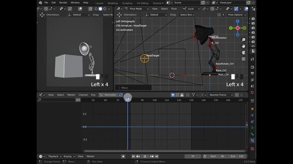The image size is (293, 164).
Task: Open the Edit menu
Action: 54,3
